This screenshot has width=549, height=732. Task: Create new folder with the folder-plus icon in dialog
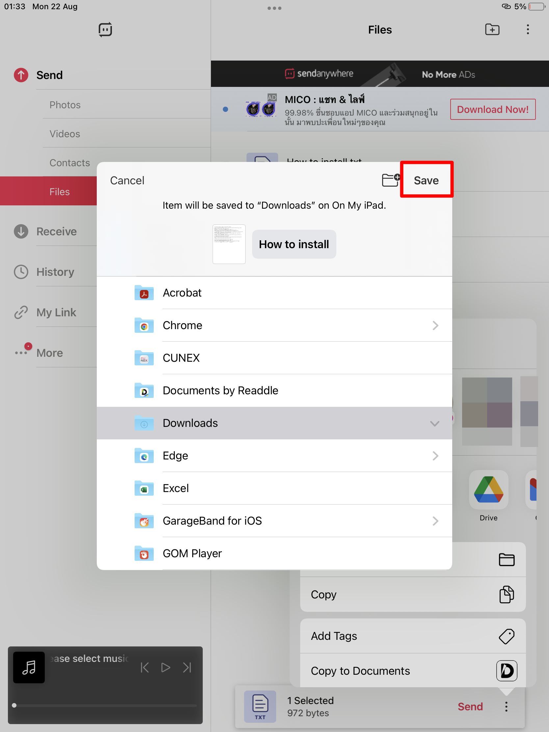point(390,180)
